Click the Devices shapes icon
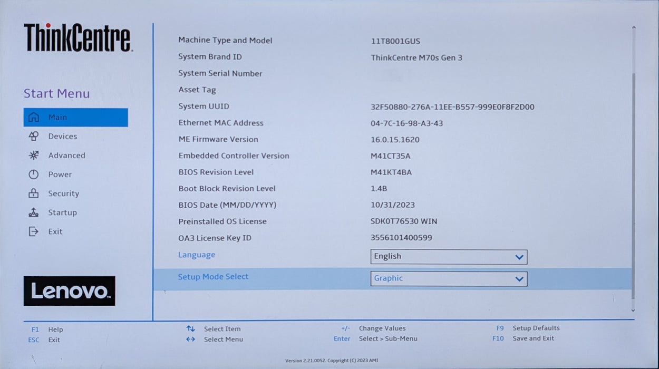The width and height of the screenshot is (659, 369). click(x=34, y=136)
